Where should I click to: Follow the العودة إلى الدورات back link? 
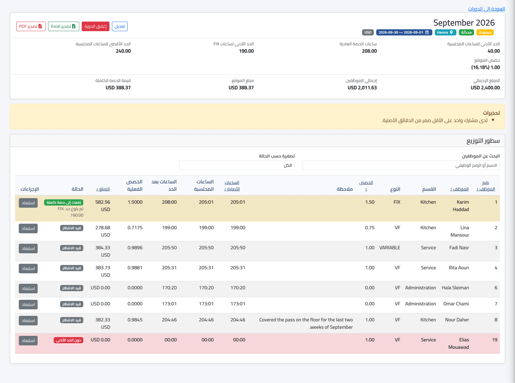pyautogui.click(x=486, y=9)
